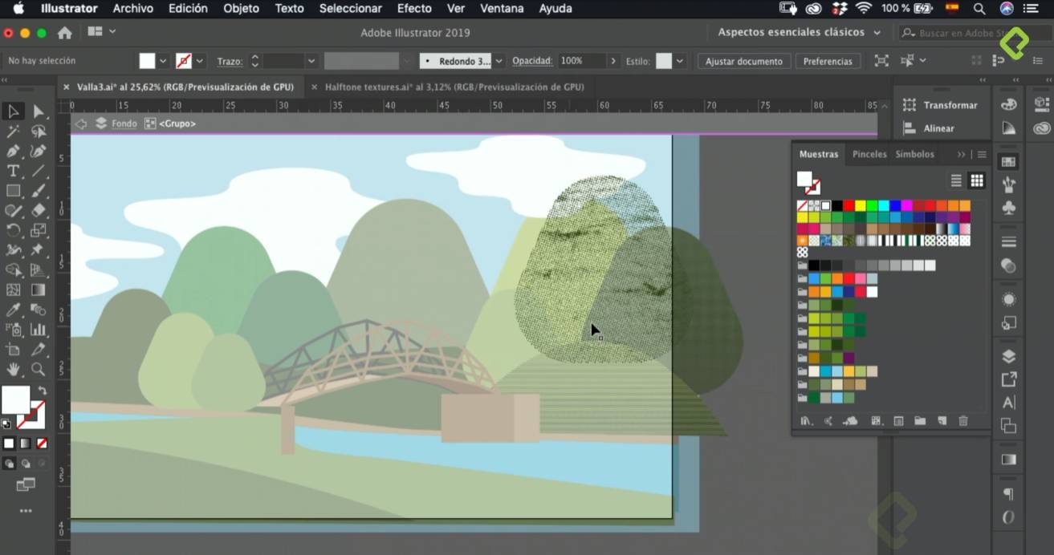Open the Redondo brush definition dropdown
The image size is (1054, 555).
pyautogui.click(x=499, y=61)
